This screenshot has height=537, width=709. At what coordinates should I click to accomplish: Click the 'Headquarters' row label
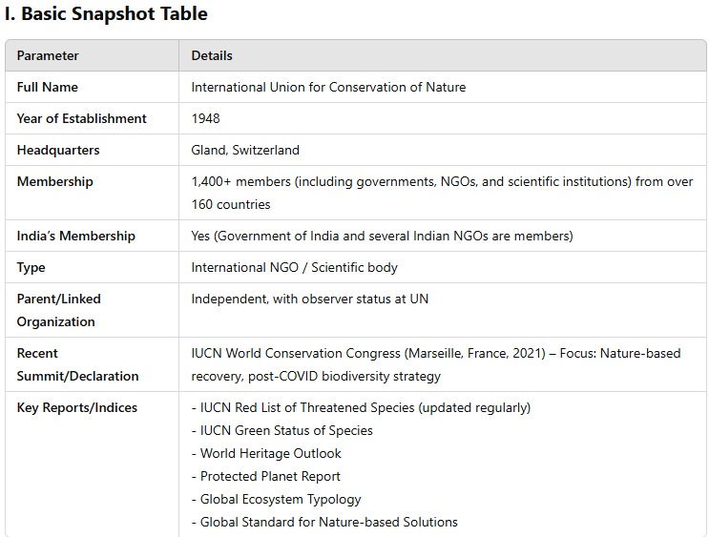[58, 150]
